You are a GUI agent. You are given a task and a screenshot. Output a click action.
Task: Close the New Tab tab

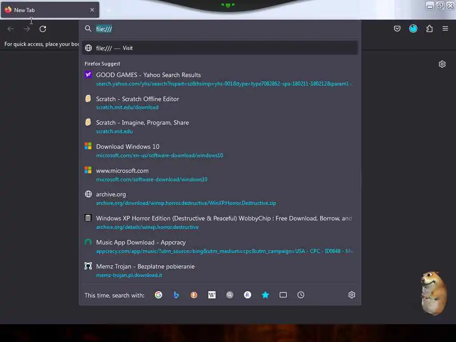coord(92,10)
